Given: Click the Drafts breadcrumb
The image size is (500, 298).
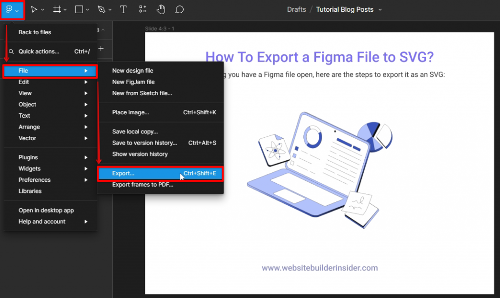Looking at the screenshot, I should coord(296,10).
